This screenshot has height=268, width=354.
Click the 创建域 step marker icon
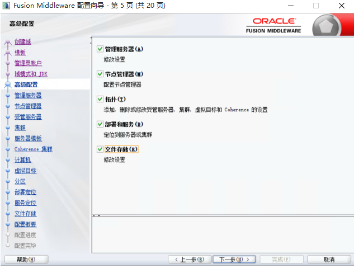pyautogui.click(x=8, y=42)
